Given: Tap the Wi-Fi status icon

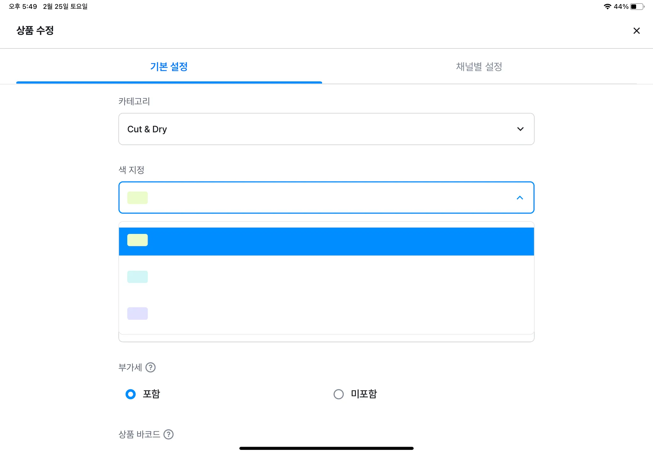Looking at the screenshot, I should pyautogui.click(x=607, y=6).
